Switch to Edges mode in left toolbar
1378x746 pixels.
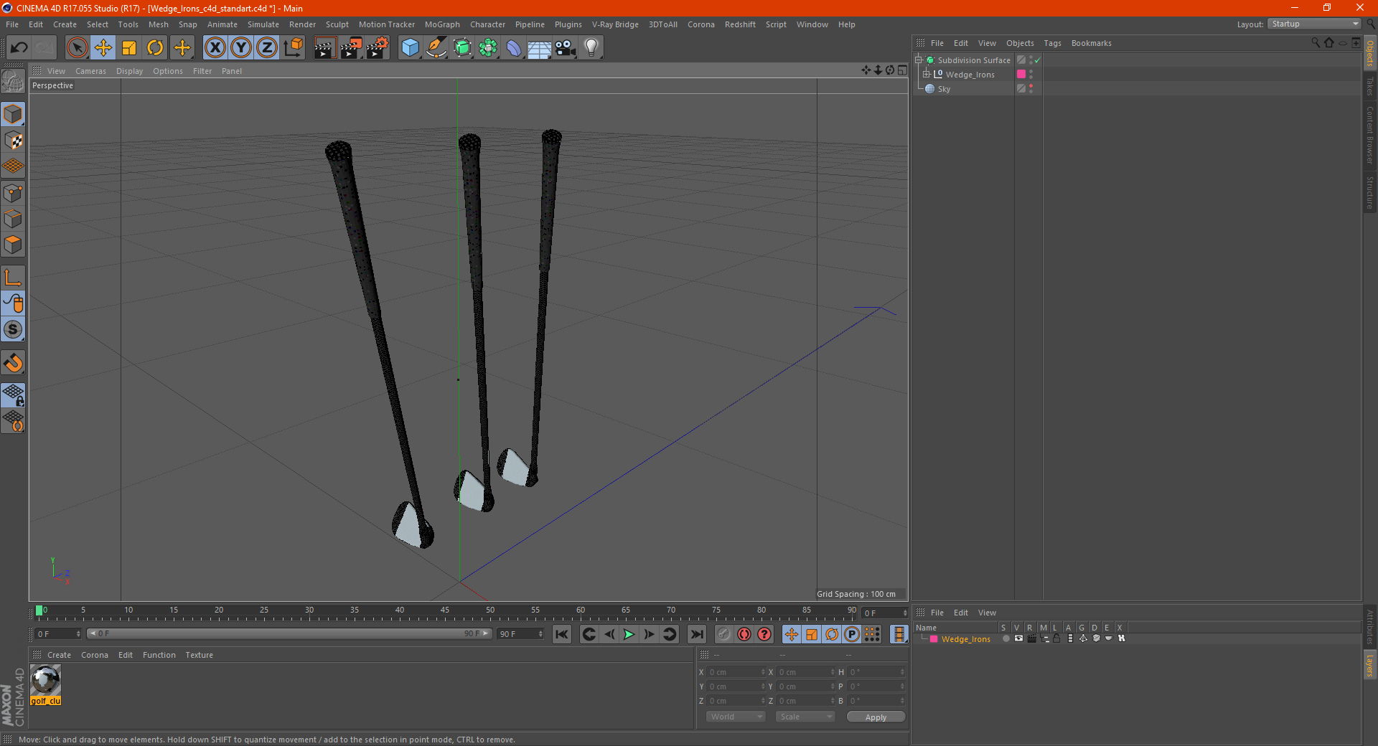click(x=13, y=219)
